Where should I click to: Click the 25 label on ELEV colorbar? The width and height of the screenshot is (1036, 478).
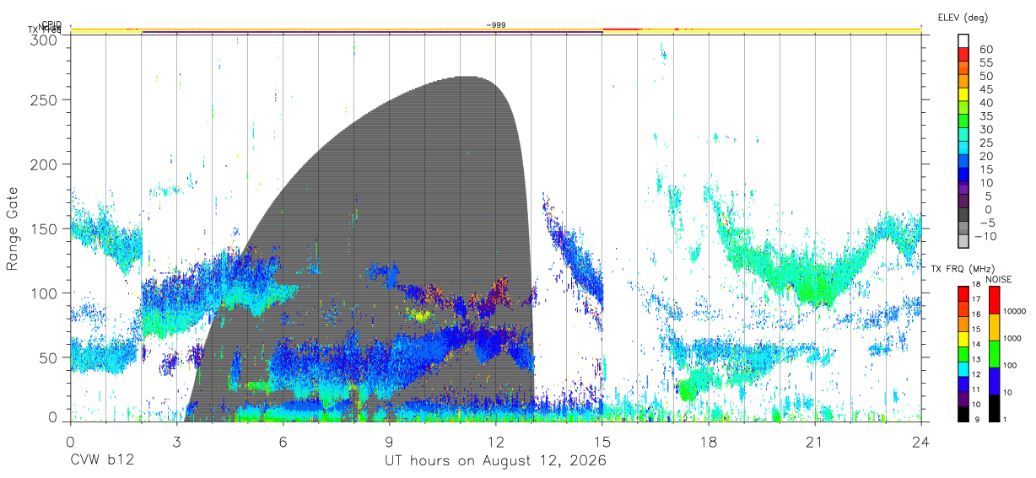[x=985, y=143]
